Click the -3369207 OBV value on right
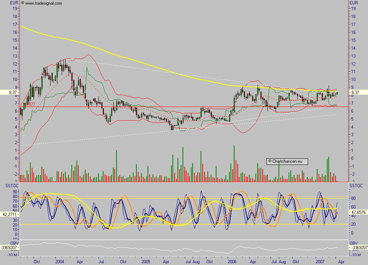This screenshot has width=368, height=265. point(358,248)
